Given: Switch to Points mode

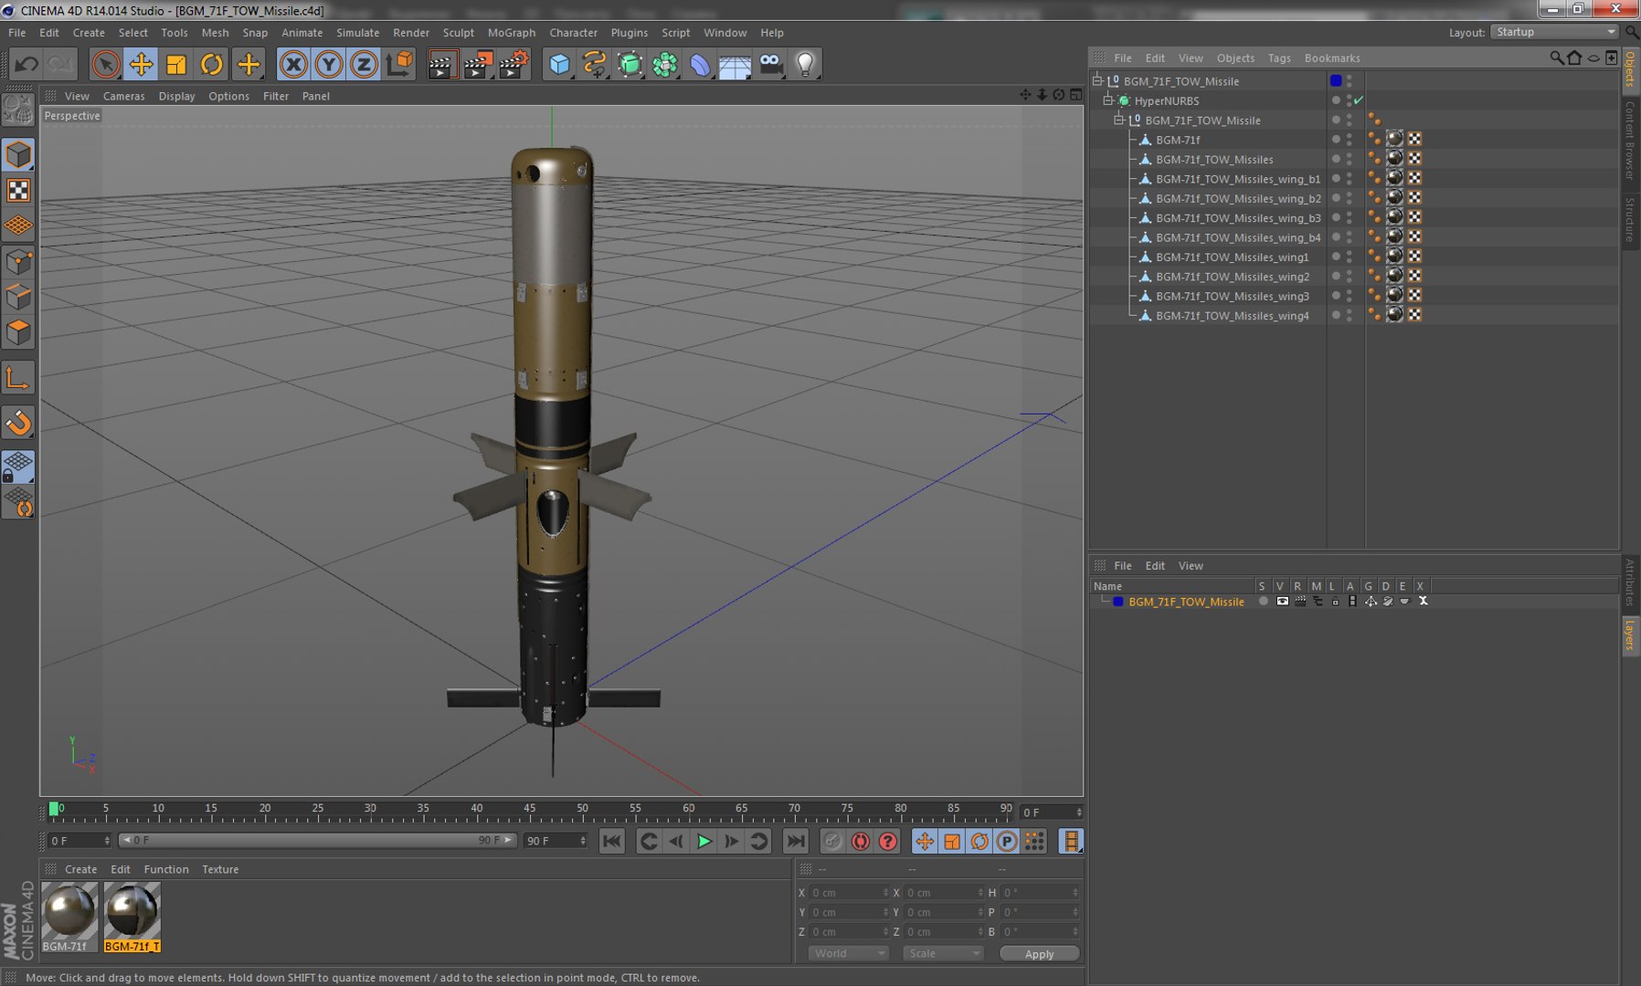Looking at the screenshot, I should (x=18, y=263).
